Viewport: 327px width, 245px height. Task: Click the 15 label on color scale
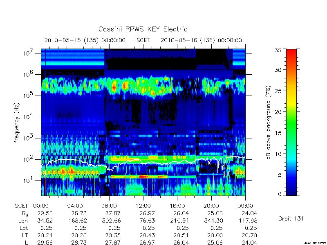click(278, 133)
